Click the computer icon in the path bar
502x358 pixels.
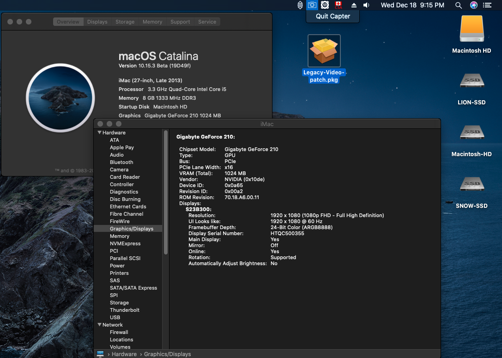click(100, 354)
